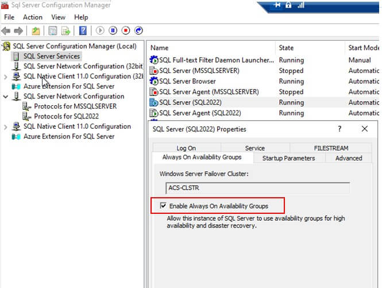Screen dimensions: 382x288
Task: Click the Manual start mode of Full-text Filter Daemon
Action: 360,60
